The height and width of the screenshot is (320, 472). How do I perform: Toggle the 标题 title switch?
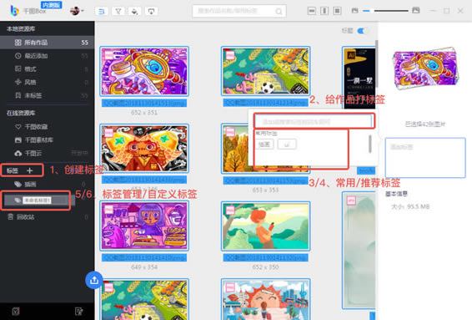362,31
